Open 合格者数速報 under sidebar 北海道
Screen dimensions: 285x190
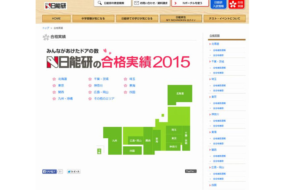(x=220, y=50)
